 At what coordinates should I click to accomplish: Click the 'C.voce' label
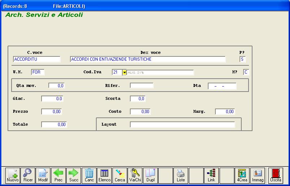point(35,52)
